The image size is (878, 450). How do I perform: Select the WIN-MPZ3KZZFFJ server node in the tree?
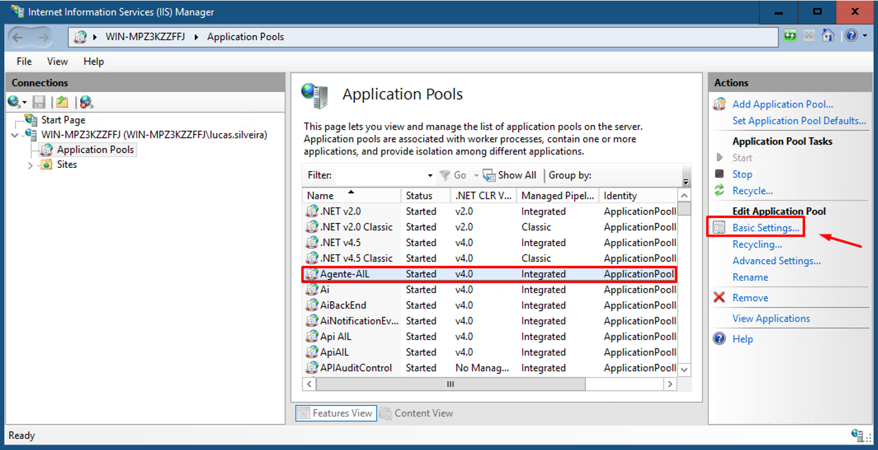pos(154,135)
